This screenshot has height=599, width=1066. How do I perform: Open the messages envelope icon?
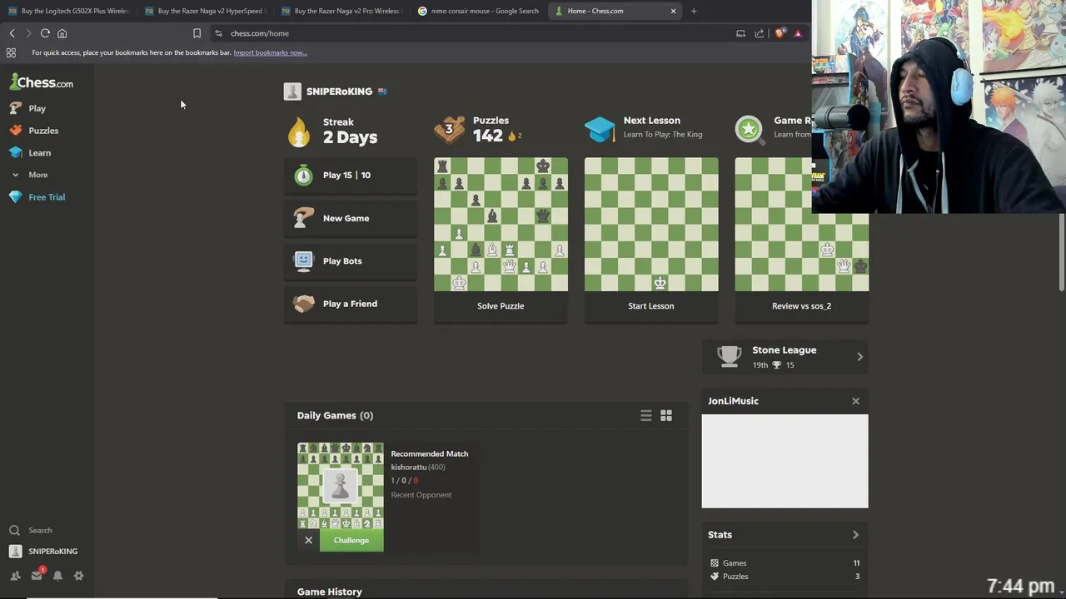point(37,576)
